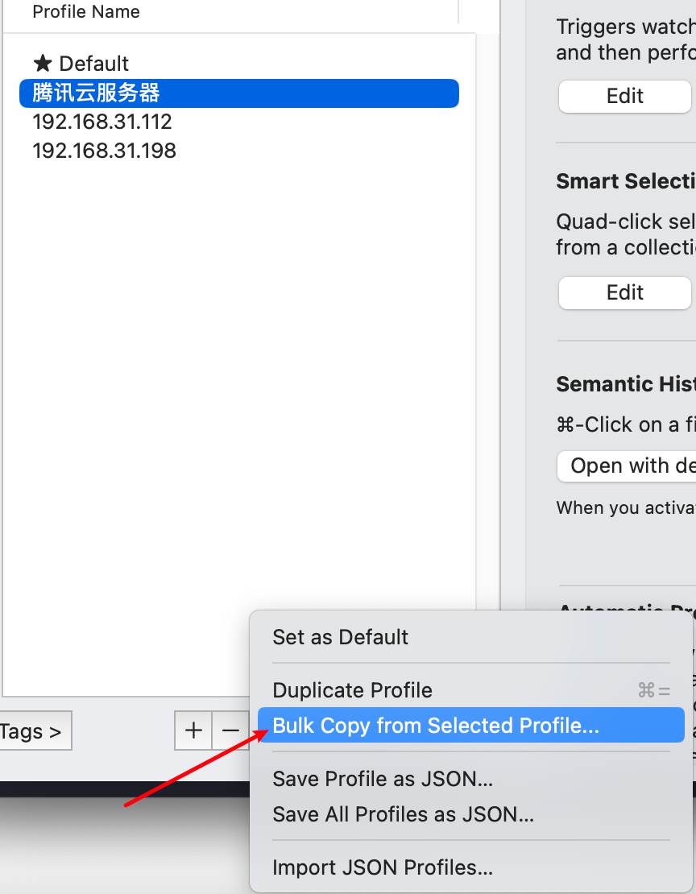The height and width of the screenshot is (894, 696).
Task: Select the 腾讯云服务器 profile
Action: 96,93
